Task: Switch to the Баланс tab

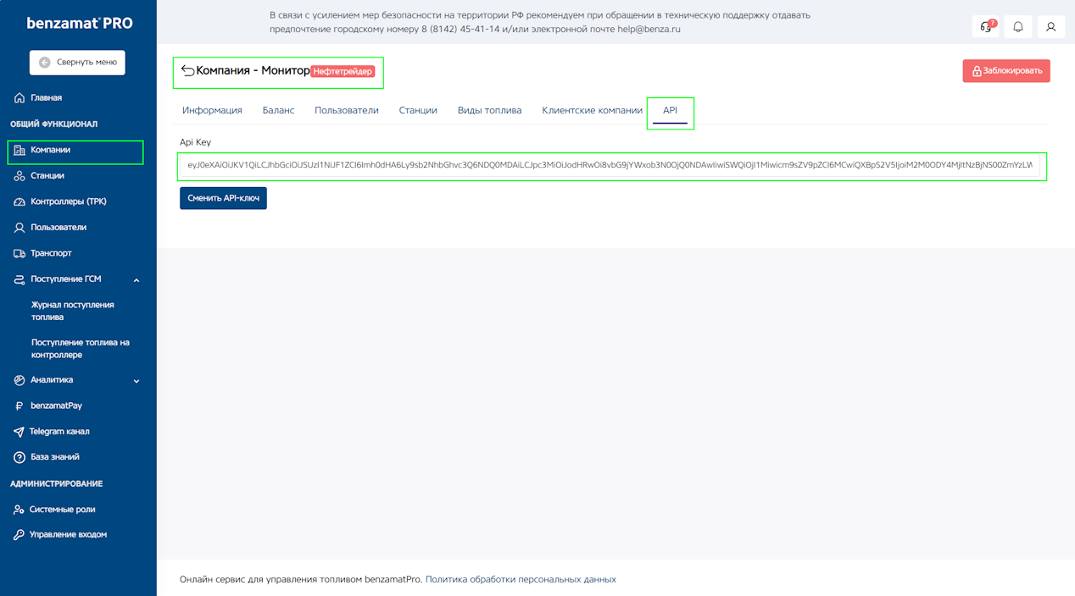Action: pos(278,111)
